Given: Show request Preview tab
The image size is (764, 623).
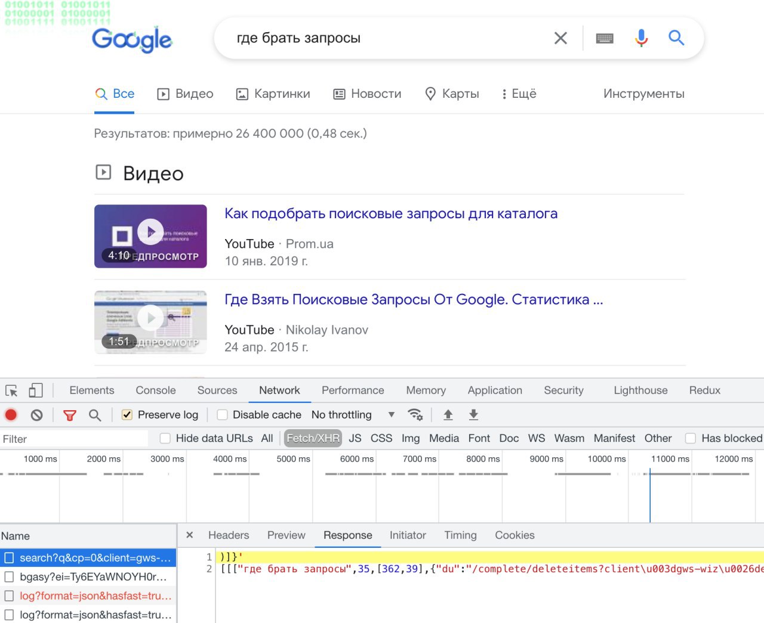Looking at the screenshot, I should (x=286, y=535).
